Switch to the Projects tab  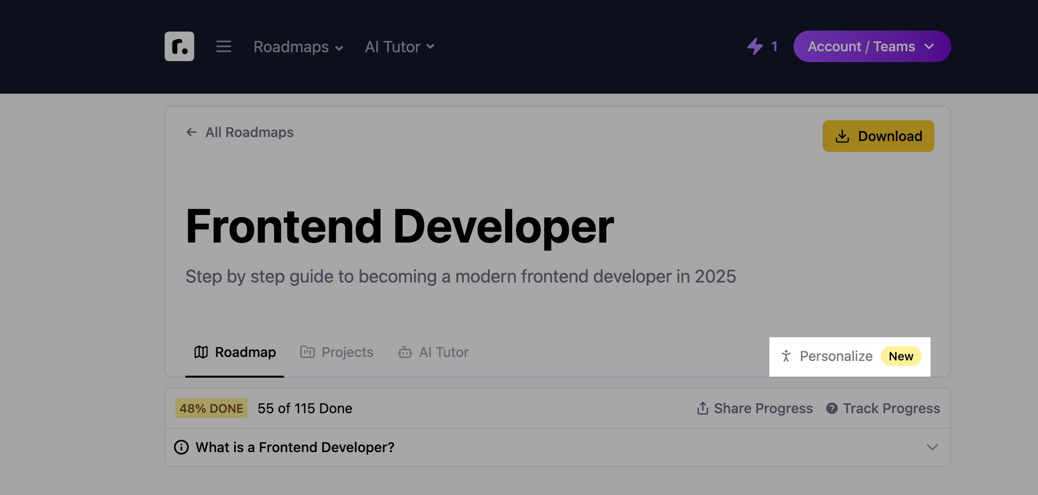[x=337, y=352]
